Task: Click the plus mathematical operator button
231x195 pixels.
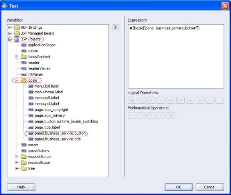Action: [132, 115]
